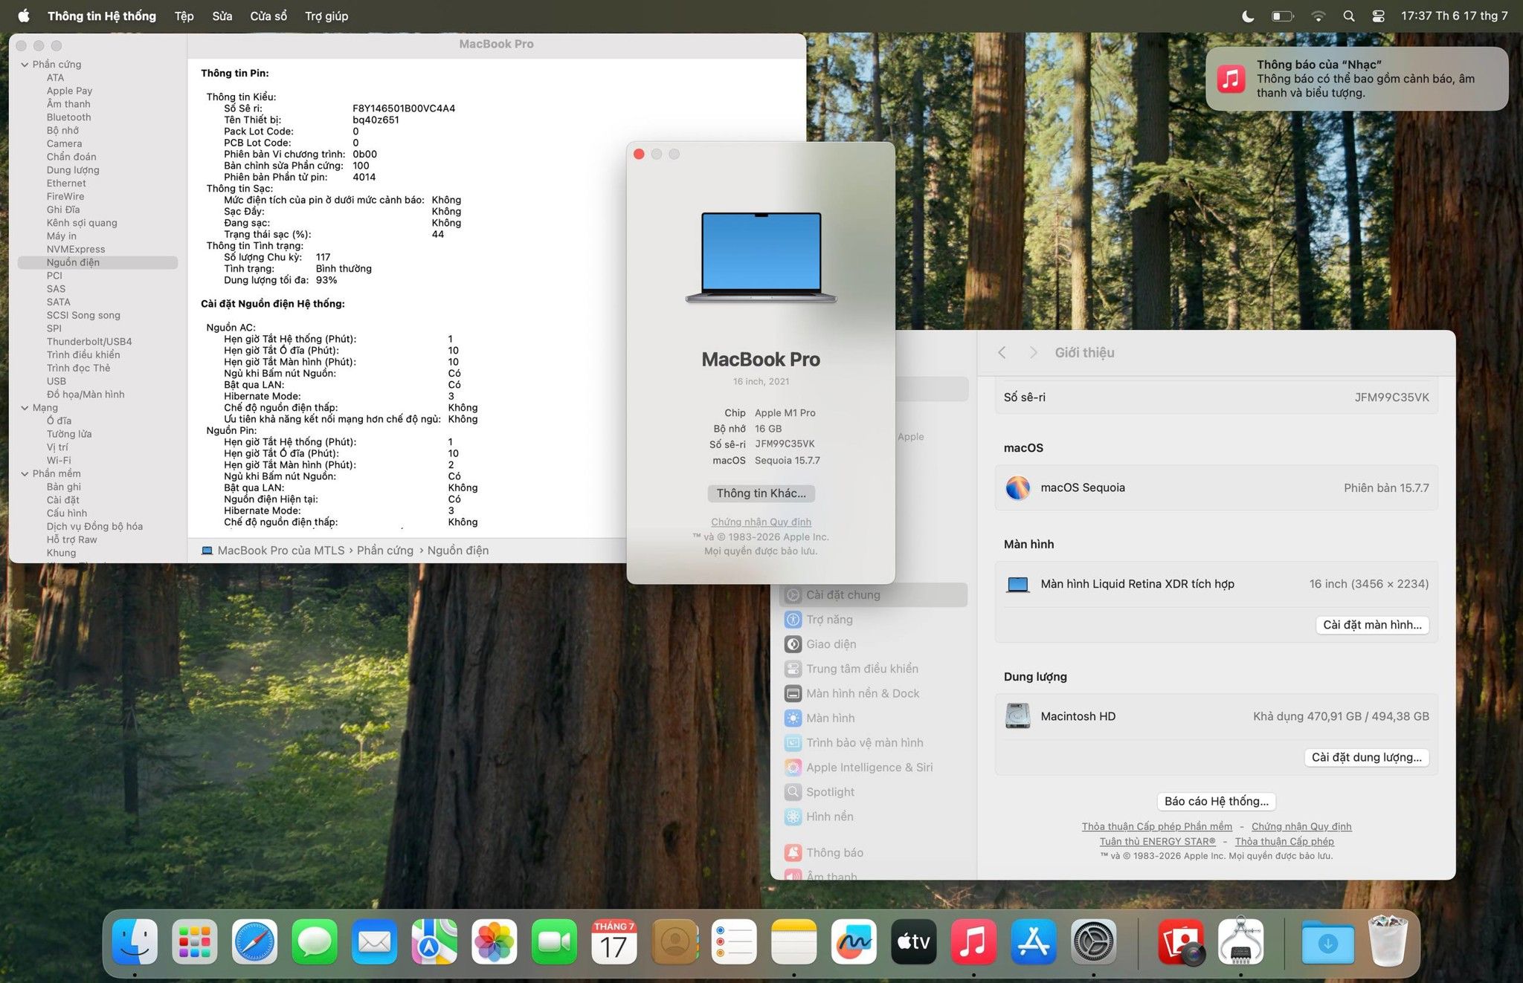Open the Trash in the Dock
The image size is (1523, 983).
(x=1388, y=941)
